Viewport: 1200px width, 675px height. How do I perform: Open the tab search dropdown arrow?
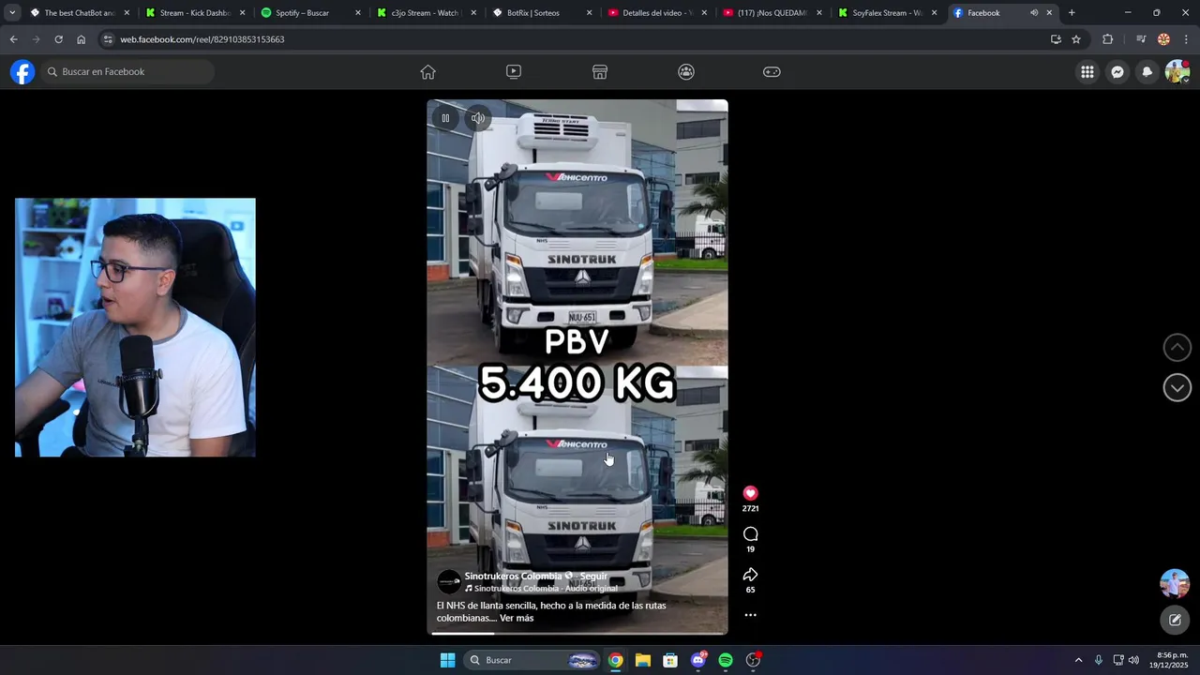click(12, 13)
